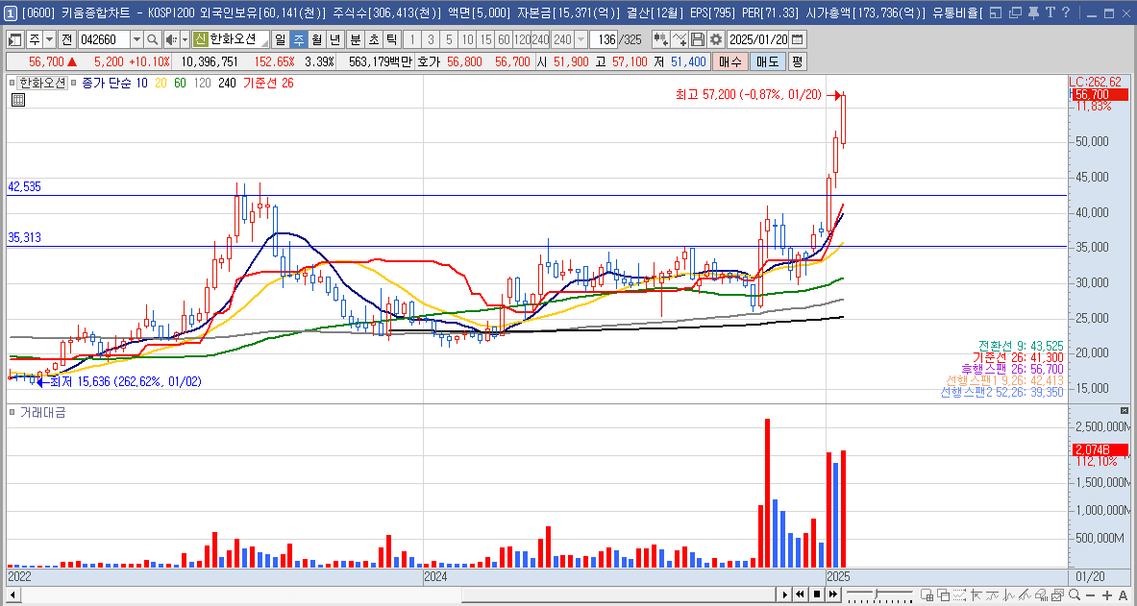
Task: Select the 5 interval button
Action: pos(449,40)
